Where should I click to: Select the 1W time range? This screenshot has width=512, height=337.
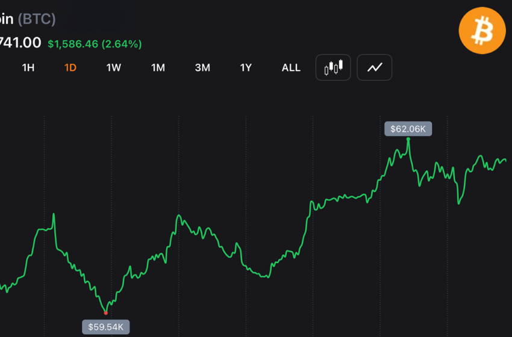114,67
